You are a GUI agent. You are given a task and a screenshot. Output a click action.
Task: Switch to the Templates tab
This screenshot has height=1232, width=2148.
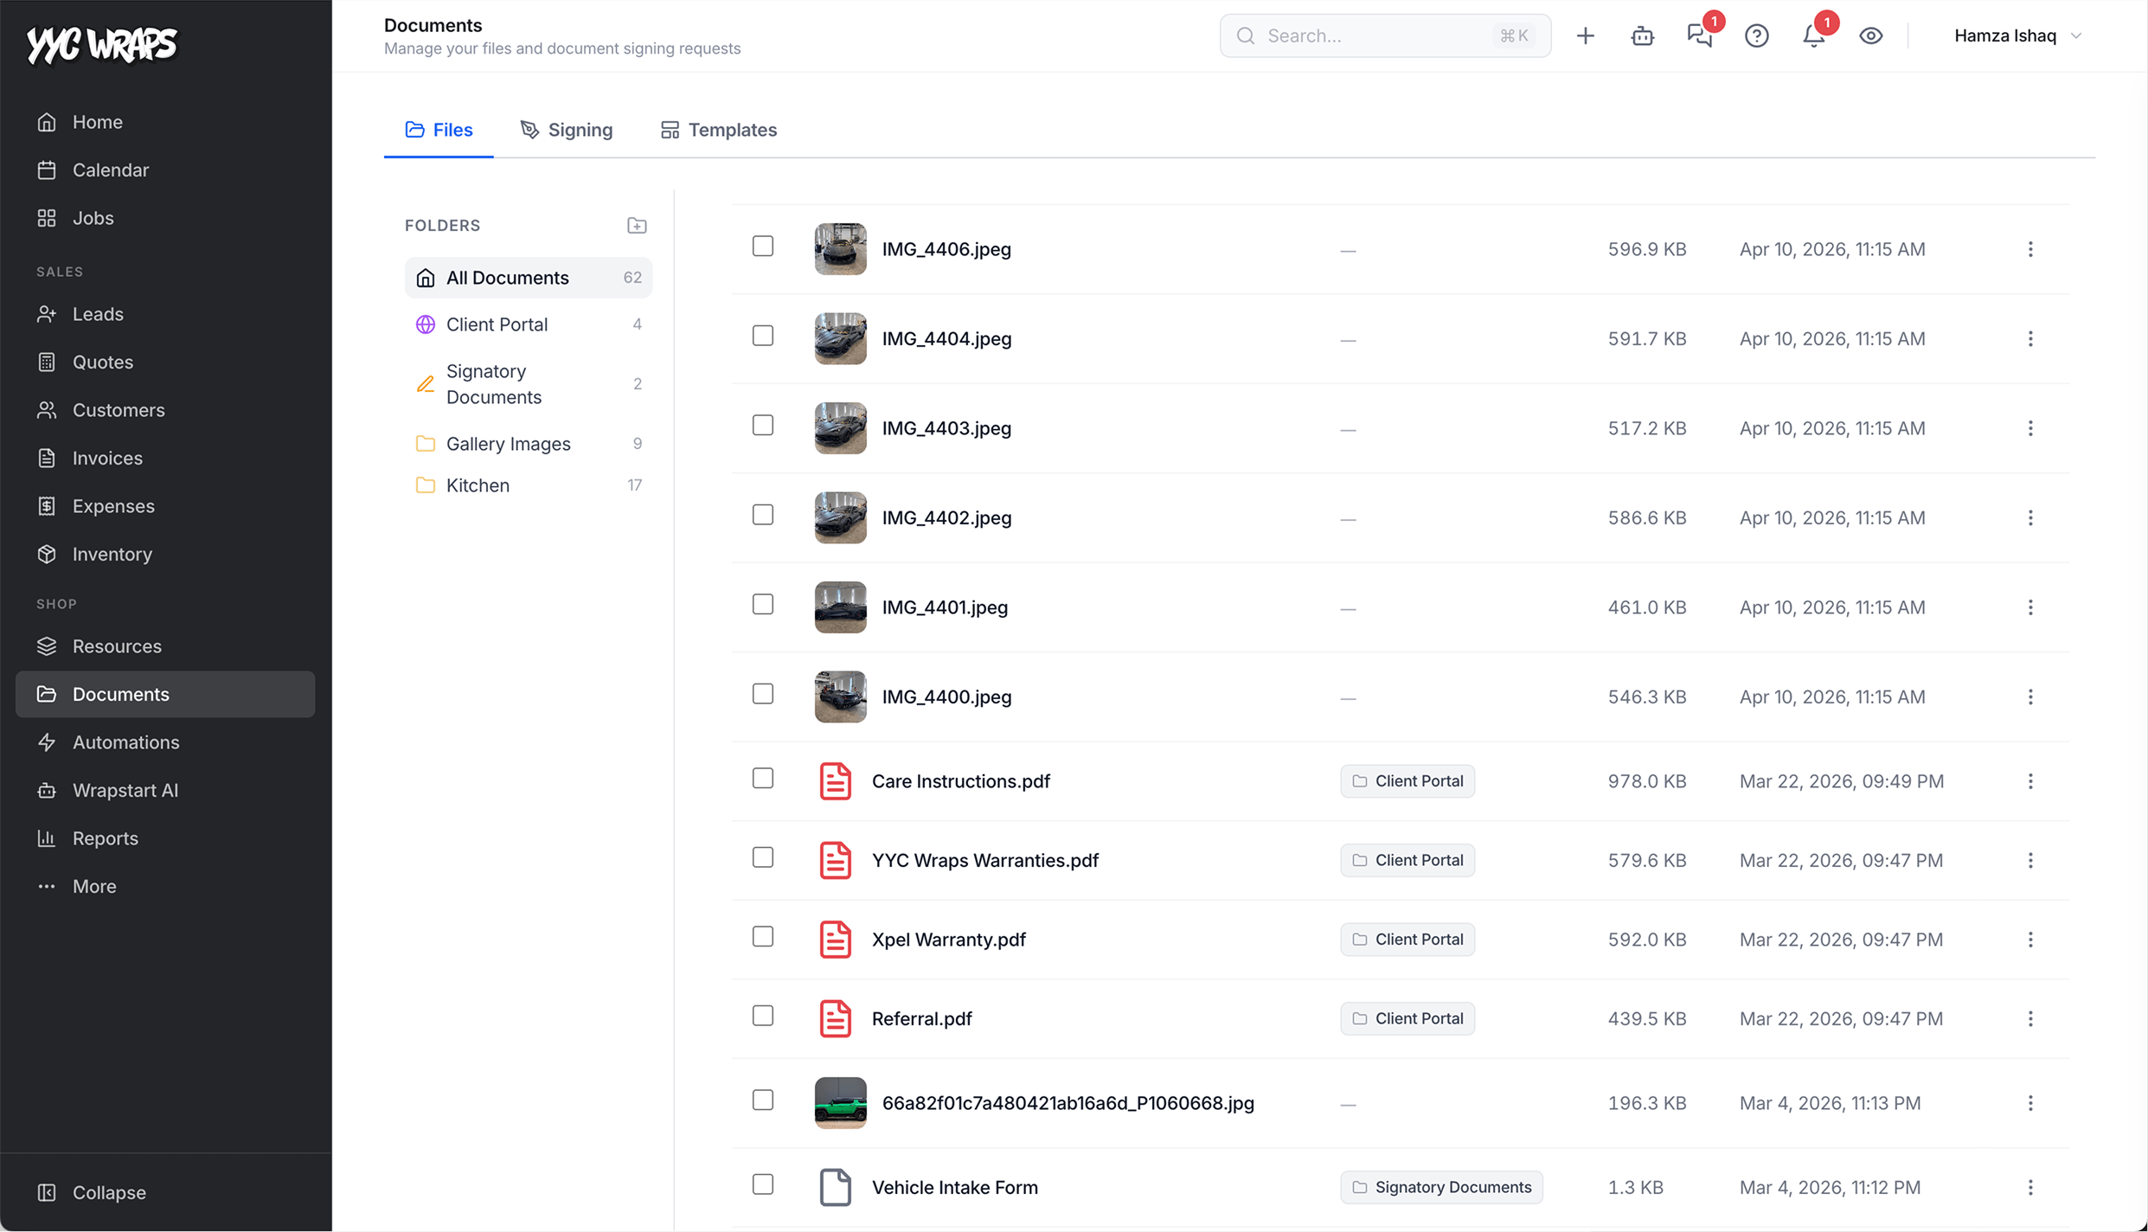pos(719,130)
